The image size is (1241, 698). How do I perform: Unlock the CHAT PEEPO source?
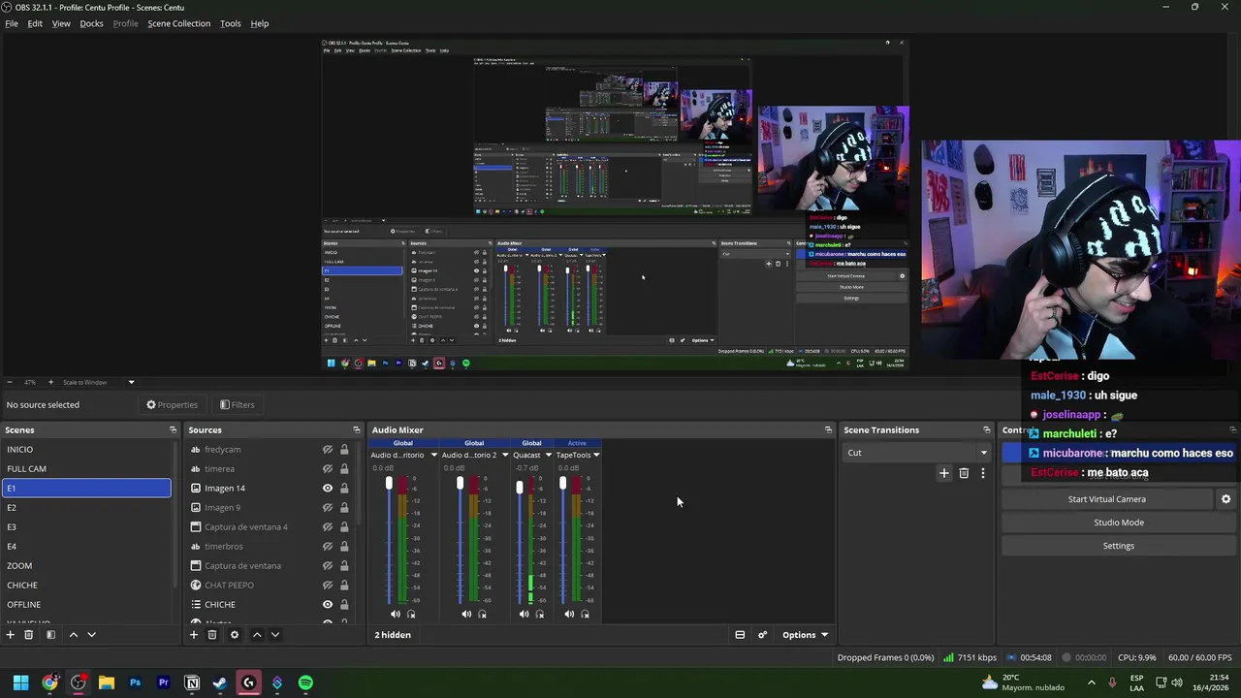pos(344,586)
